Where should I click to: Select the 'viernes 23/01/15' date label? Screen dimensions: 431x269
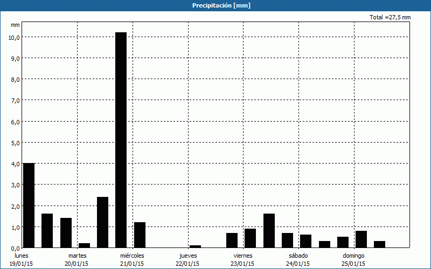point(242,259)
